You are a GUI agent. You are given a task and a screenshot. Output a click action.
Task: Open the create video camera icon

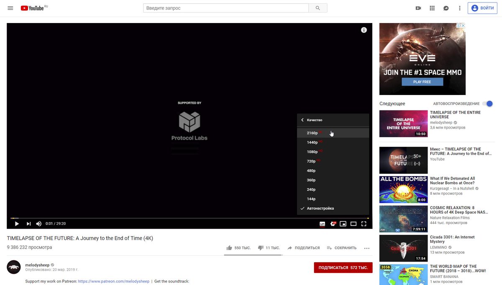[x=418, y=8]
